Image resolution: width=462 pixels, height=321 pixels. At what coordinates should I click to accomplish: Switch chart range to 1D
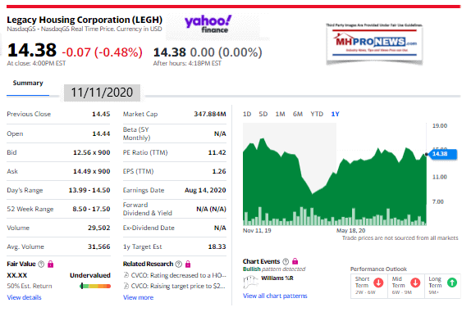tap(247, 114)
